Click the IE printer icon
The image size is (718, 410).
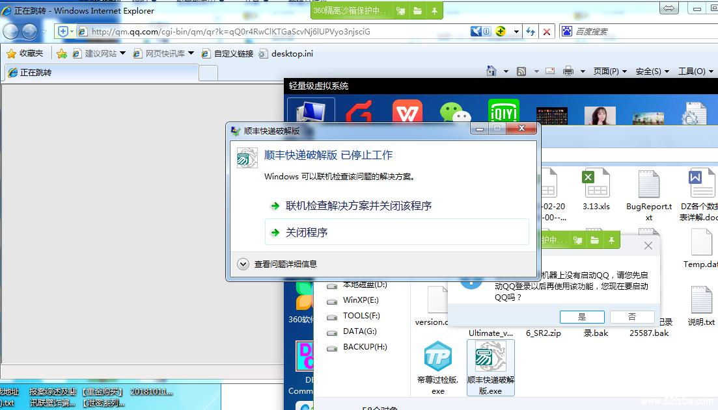568,71
